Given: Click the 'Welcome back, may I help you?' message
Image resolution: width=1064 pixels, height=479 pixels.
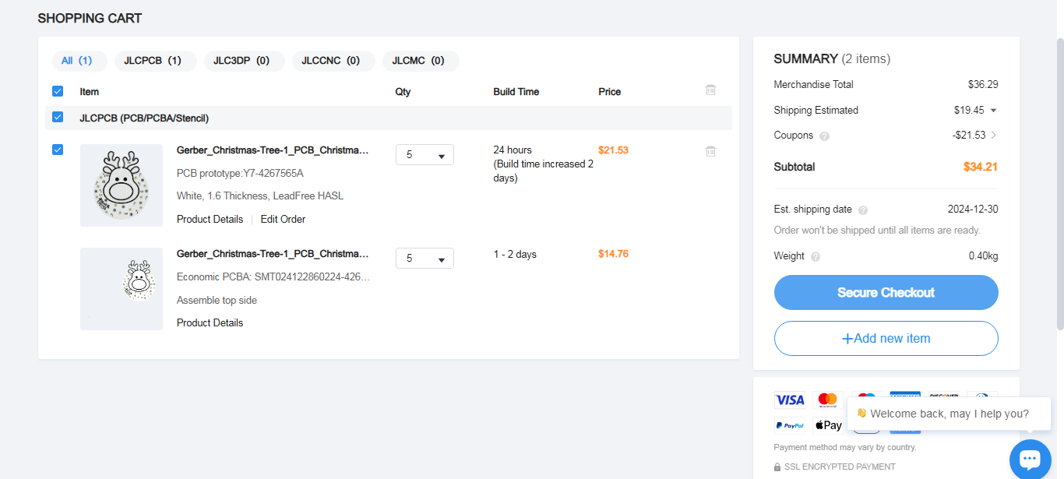Looking at the screenshot, I should (949, 414).
